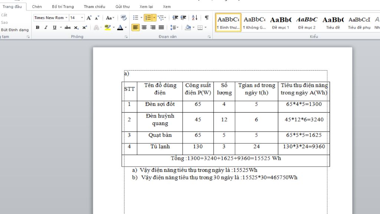Click the borders icon
This screenshot has width=380, height=214.
coord(200,27)
